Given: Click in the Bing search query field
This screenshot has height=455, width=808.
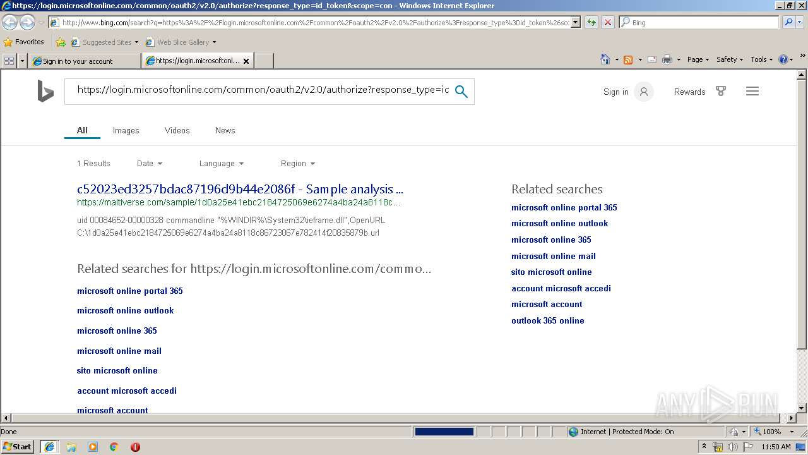Looking at the screenshot, I should point(263,90).
